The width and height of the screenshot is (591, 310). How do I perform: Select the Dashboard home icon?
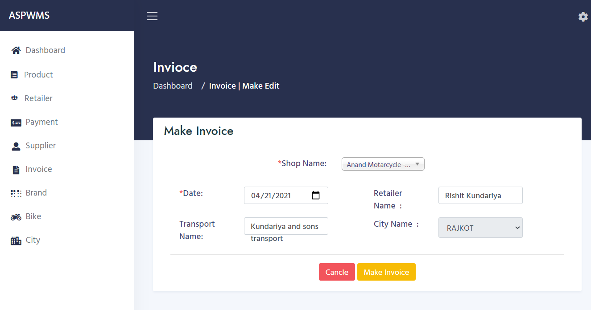16,50
